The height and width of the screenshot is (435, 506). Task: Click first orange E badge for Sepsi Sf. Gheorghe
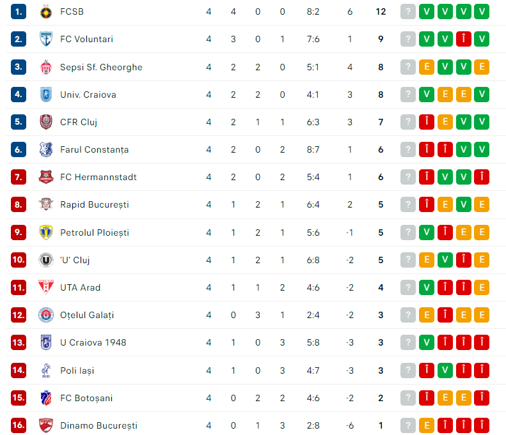[x=427, y=67]
